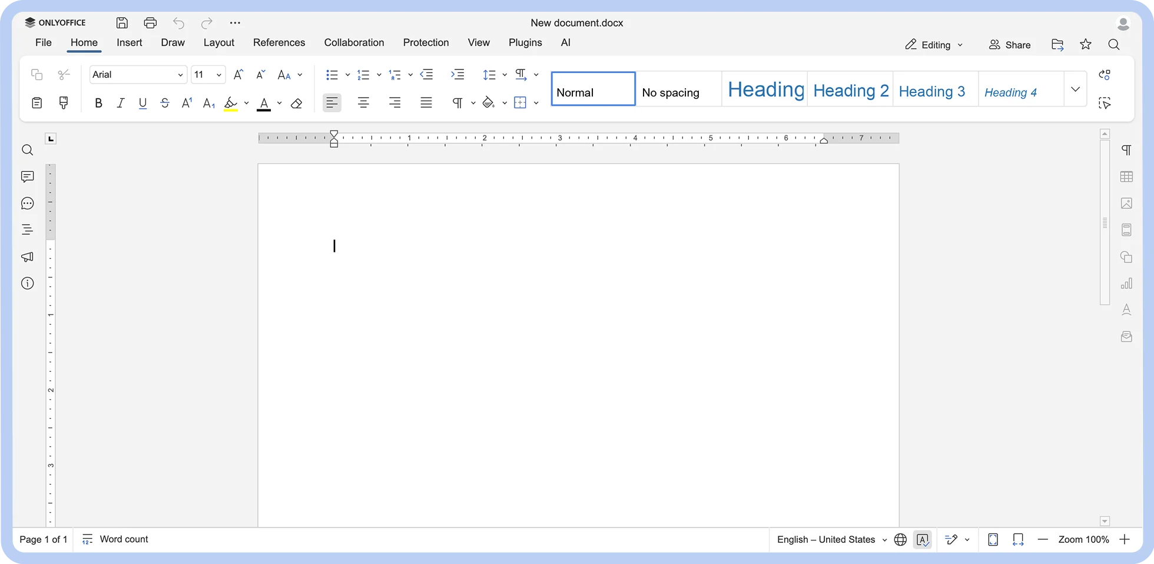Screen dimensions: 1154x564
Task: Open the font size dropdown
Action: [x=217, y=75]
